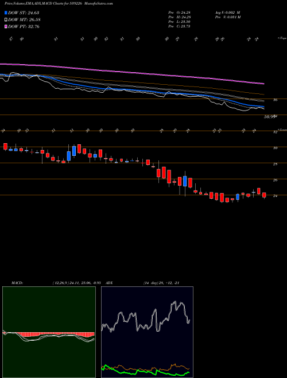Click the 30 price axis label
The image size is (287, 378).
pos(275,148)
